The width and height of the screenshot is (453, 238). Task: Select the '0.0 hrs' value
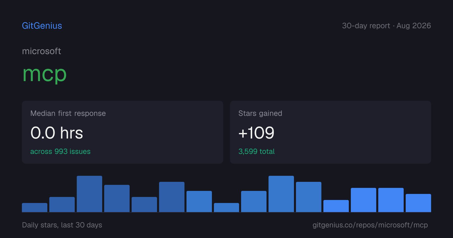tap(57, 133)
